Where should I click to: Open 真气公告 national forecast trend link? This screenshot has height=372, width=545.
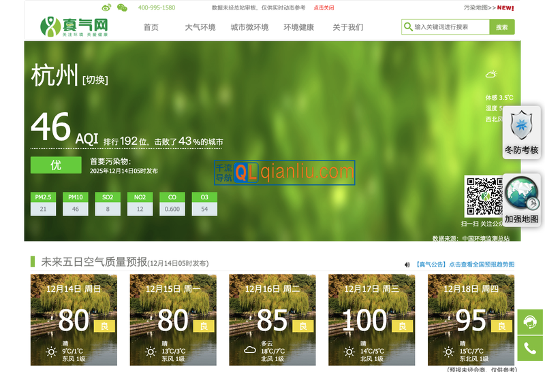click(x=465, y=265)
